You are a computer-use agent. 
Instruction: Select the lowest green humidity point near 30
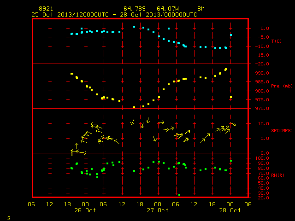[179, 195]
